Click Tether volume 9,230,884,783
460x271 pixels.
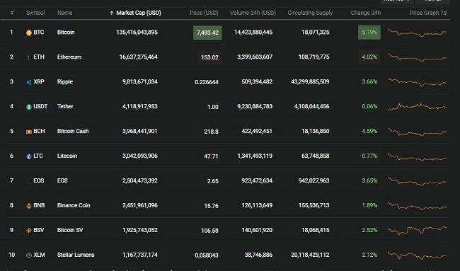coord(255,106)
